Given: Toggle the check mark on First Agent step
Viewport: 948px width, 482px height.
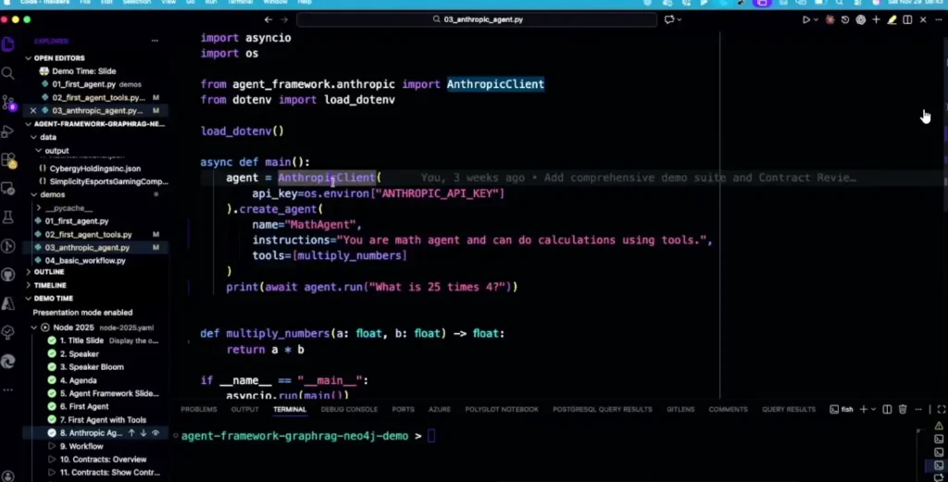Looking at the screenshot, I should tap(53, 406).
